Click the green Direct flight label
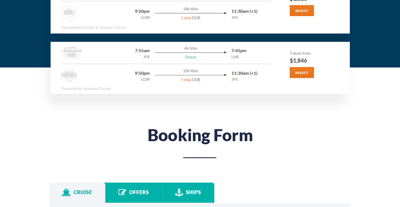 click(191, 57)
